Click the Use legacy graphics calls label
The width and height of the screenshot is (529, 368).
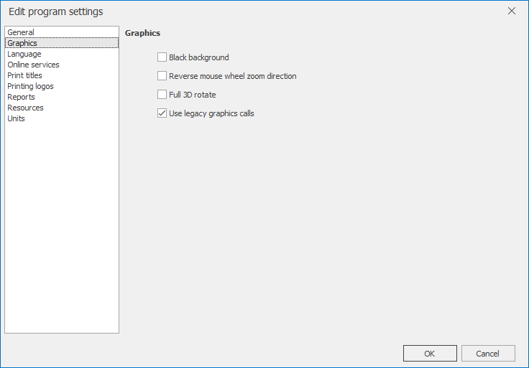click(x=211, y=113)
